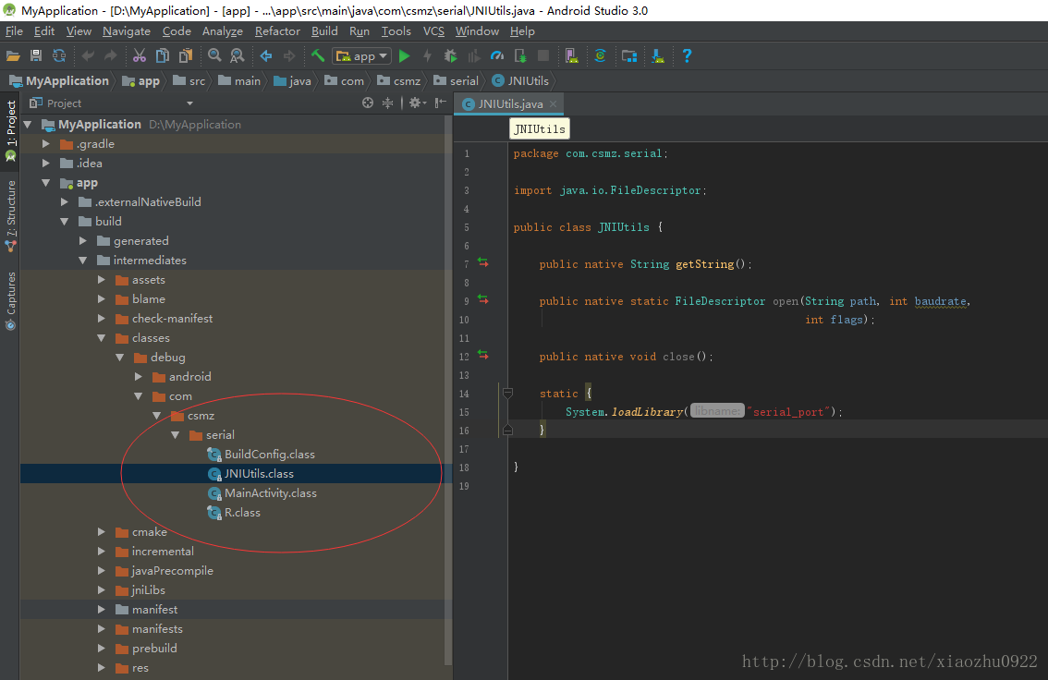Close the JNIUtils.java tab

(x=553, y=104)
